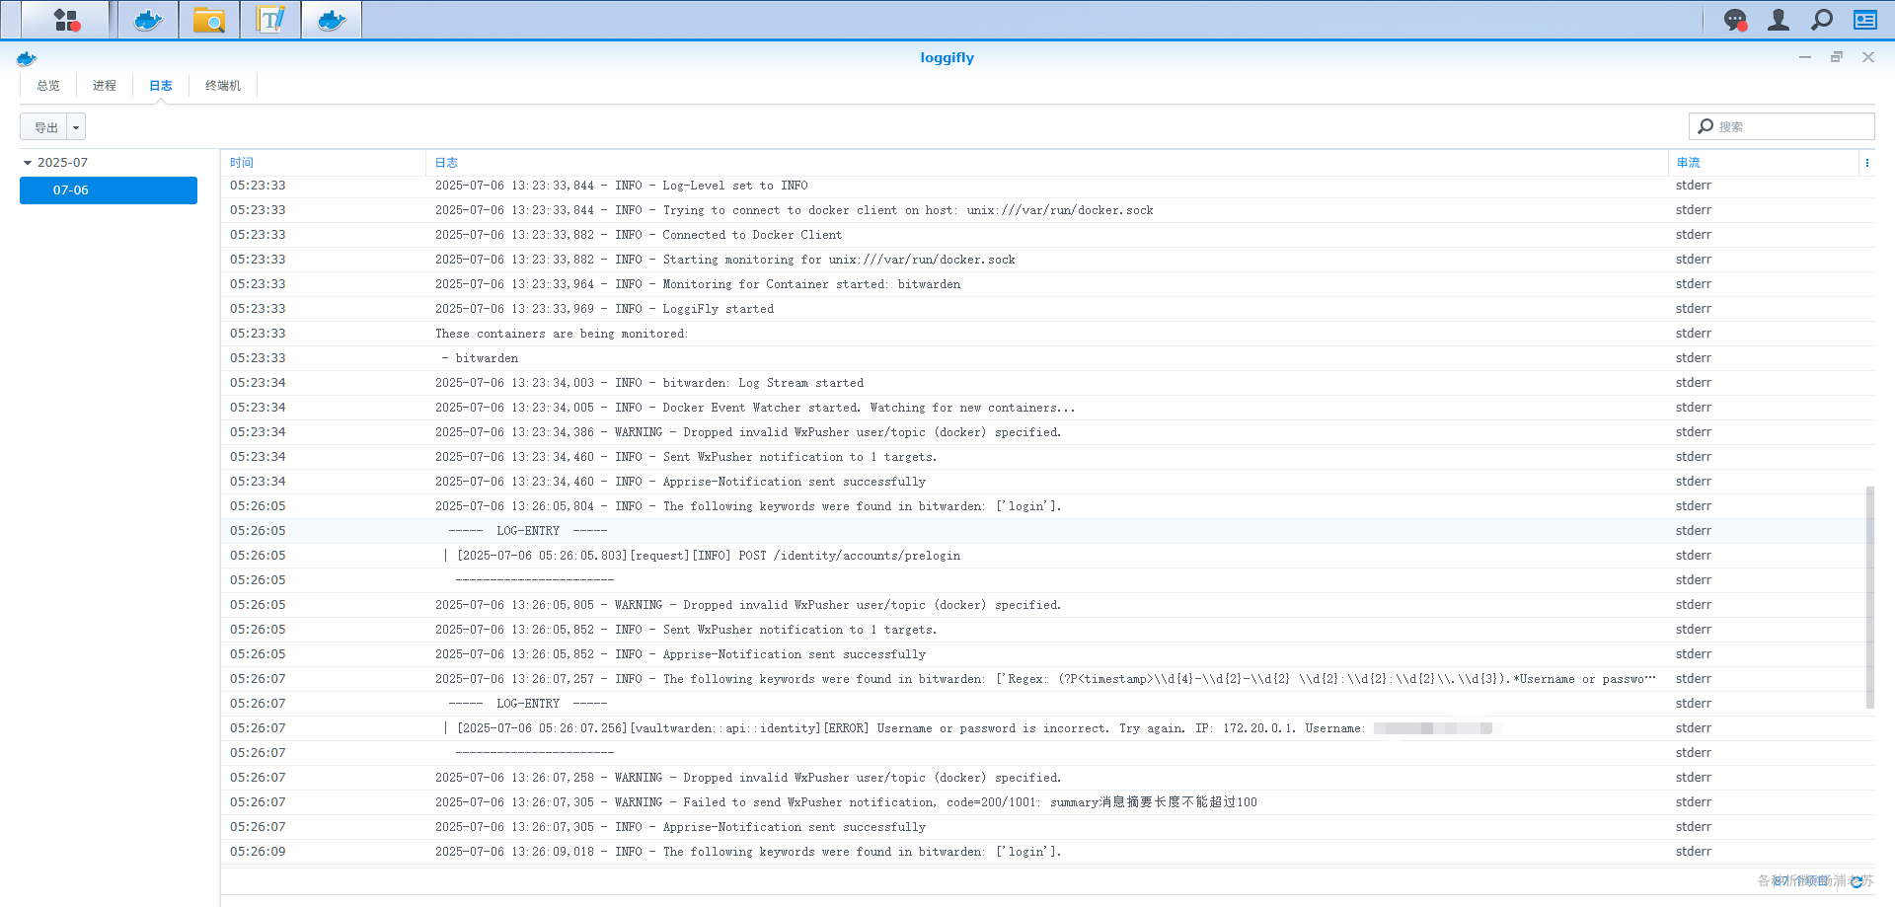1895x907 pixels.
Task: Sort by the 时间 column header
Action: pyautogui.click(x=242, y=163)
